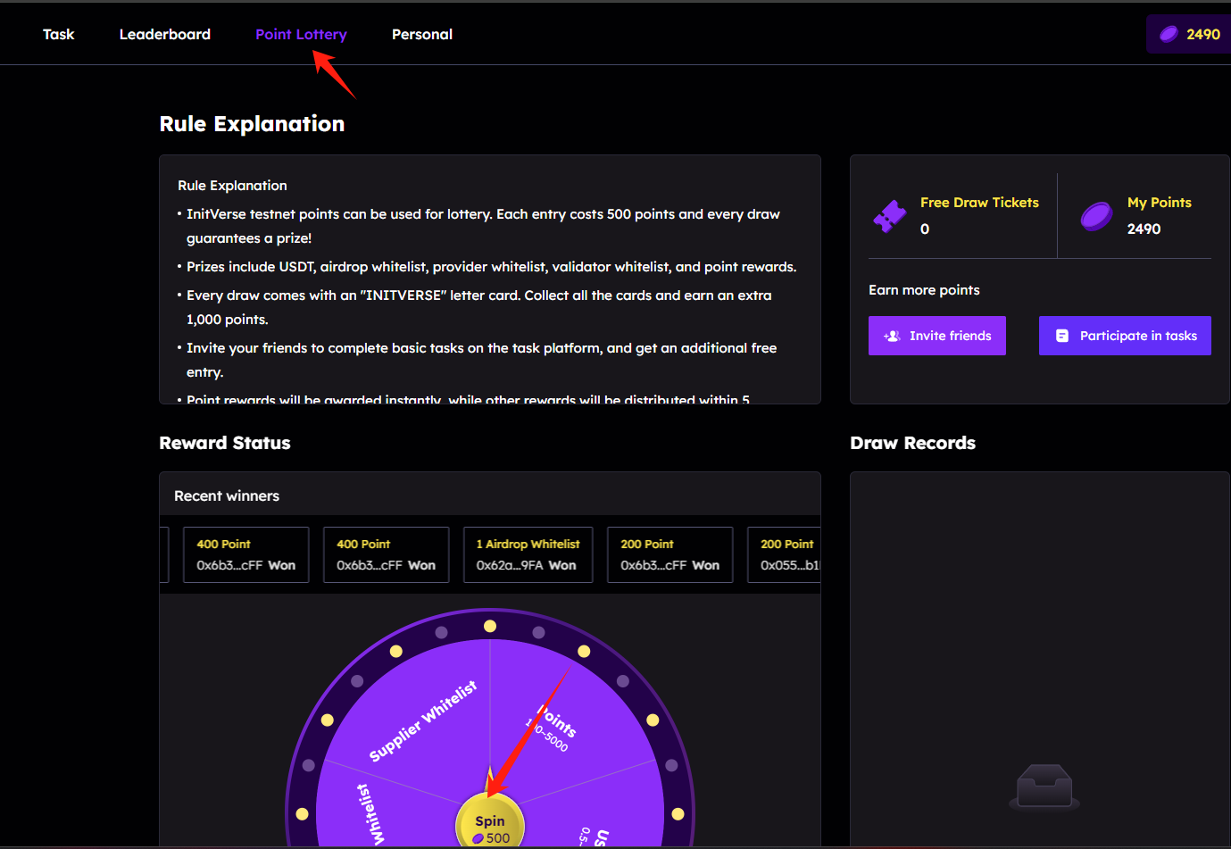Switch to the Leaderboard tab

pyautogui.click(x=165, y=34)
